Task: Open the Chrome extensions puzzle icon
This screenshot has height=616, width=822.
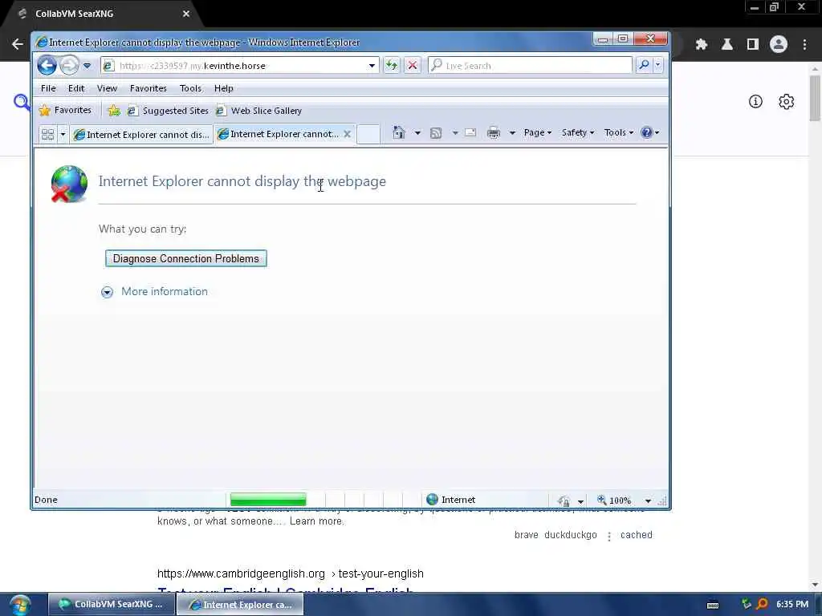Action: click(x=702, y=45)
